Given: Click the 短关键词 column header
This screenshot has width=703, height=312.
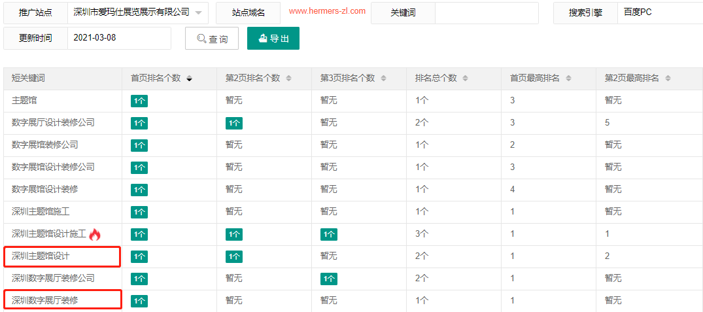Looking at the screenshot, I should click(x=28, y=78).
